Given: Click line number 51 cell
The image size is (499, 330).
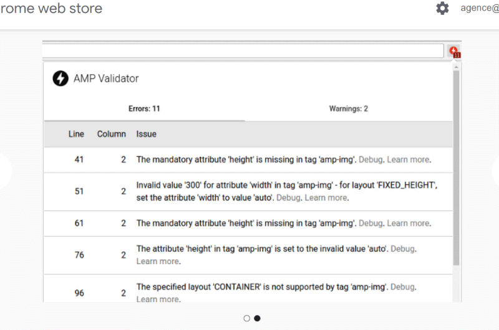Looking at the screenshot, I should click(79, 191).
